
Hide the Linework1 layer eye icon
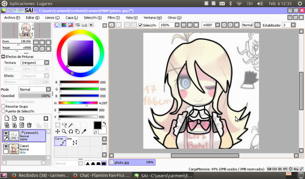pyautogui.click(x=6, y=133)
